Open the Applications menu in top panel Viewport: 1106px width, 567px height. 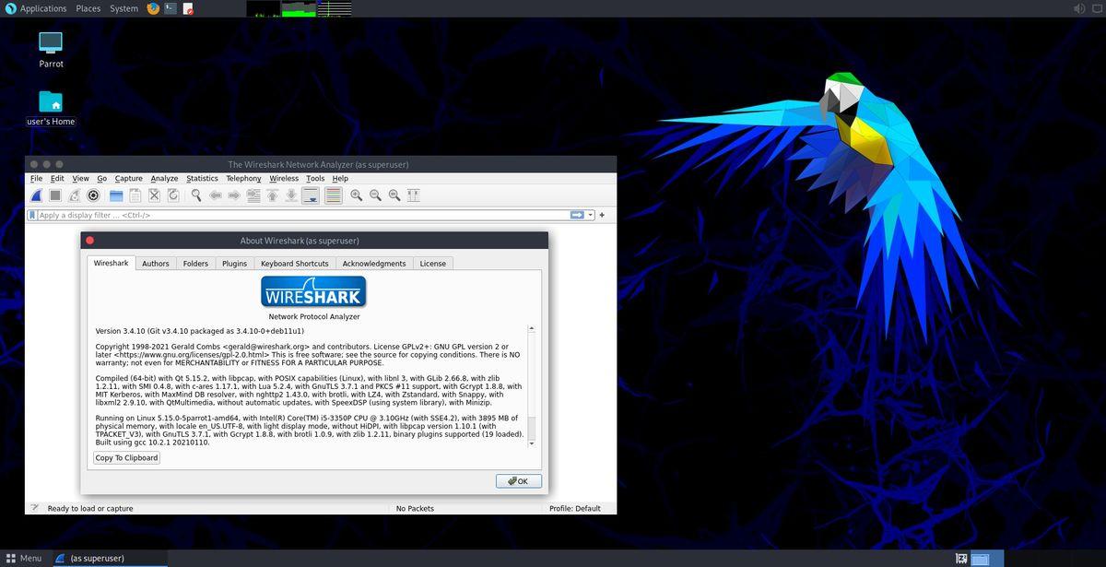pyautogui.click(x=36, y=8)
